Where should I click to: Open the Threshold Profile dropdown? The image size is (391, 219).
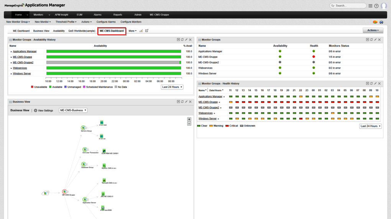point(66,22)
